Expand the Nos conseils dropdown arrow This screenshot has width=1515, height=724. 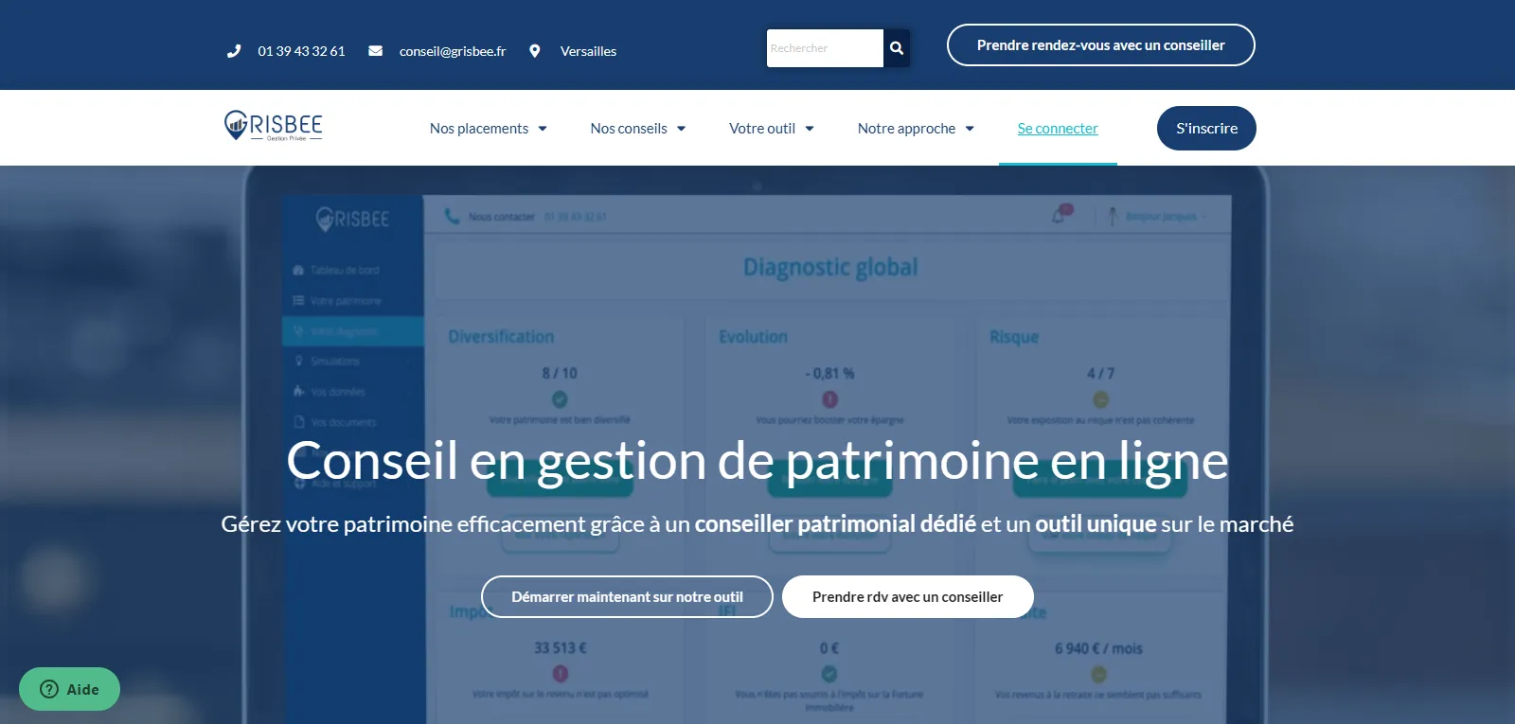tap(681, 129)
